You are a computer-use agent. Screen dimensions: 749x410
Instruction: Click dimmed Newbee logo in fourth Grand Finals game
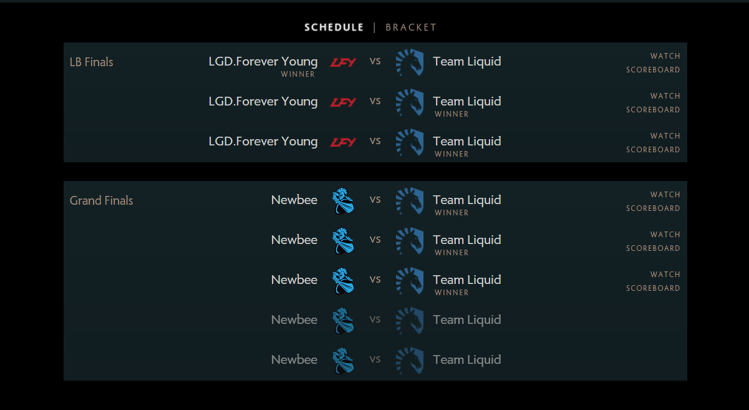[x=343, y=321]
